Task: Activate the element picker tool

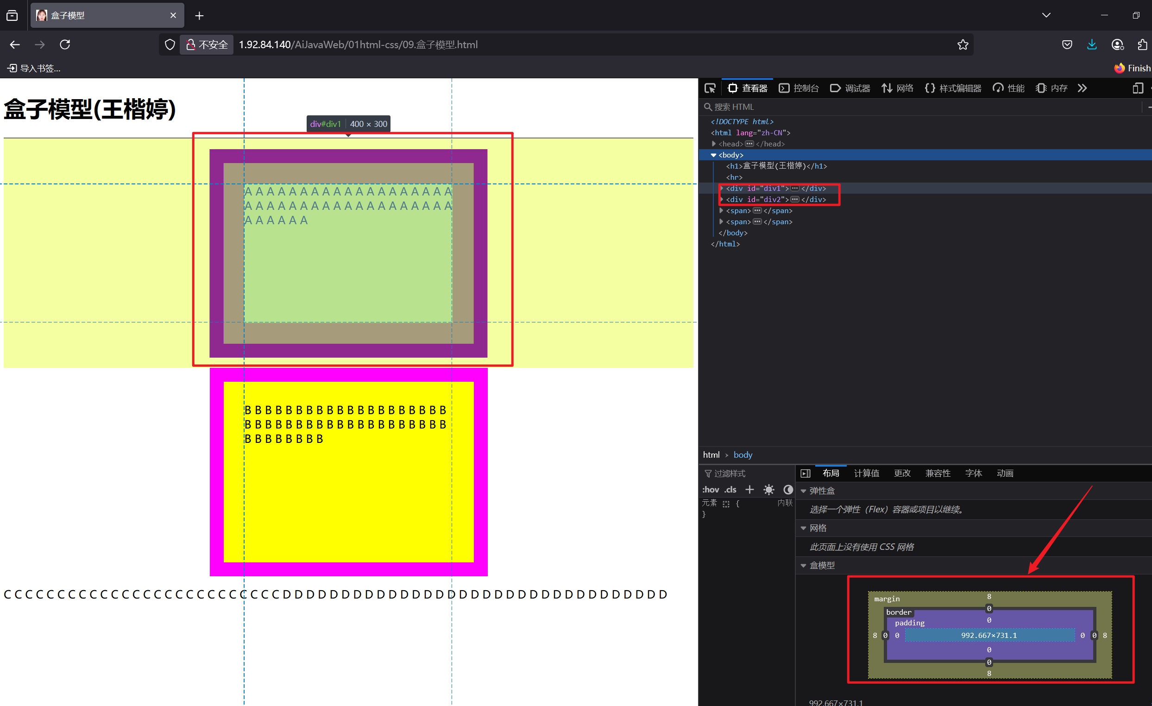Action: 710,88
